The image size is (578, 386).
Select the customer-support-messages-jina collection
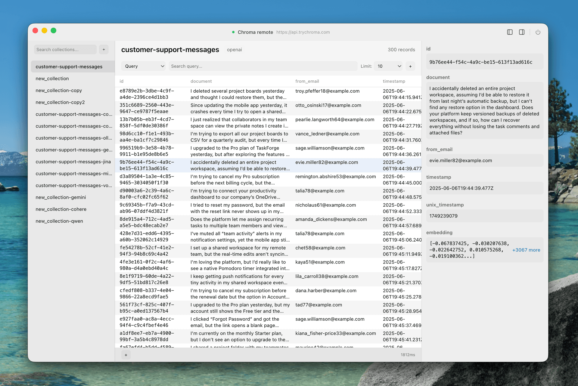coord(73,162)
